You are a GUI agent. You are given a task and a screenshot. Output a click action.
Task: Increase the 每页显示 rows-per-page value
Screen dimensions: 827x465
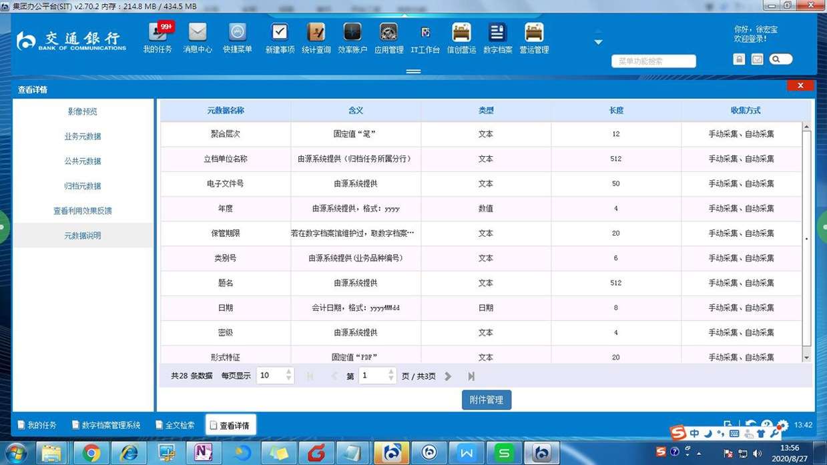pos(289,372)
